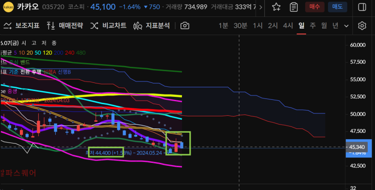
Task: Select the 주 weekly timeframe
Action: pos(313,26)
